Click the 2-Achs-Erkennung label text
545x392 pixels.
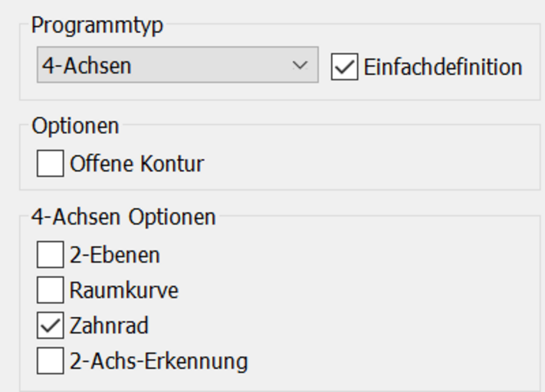click(x=159, y=361)
